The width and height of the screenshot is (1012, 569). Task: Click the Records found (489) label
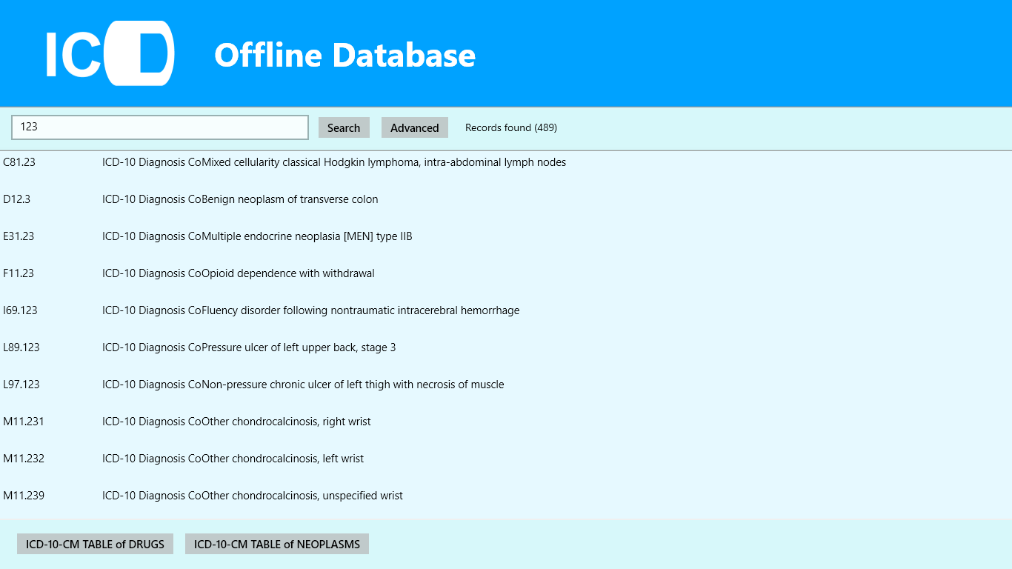tap(510, 127)
